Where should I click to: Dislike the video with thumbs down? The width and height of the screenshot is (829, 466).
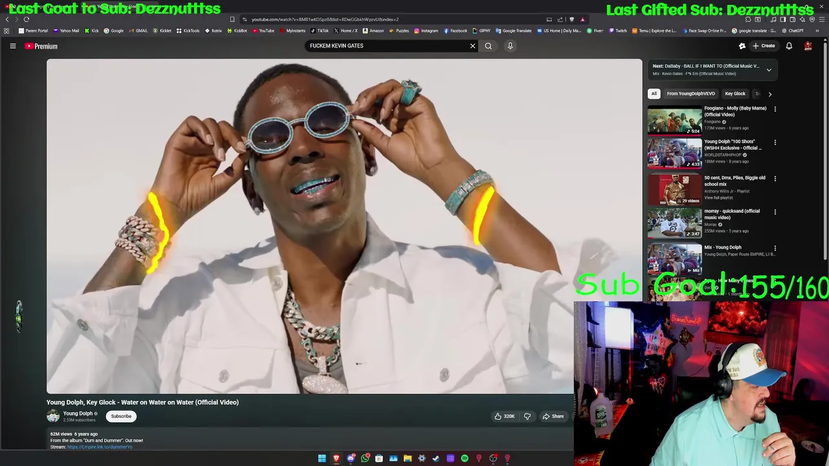(527, 416)
